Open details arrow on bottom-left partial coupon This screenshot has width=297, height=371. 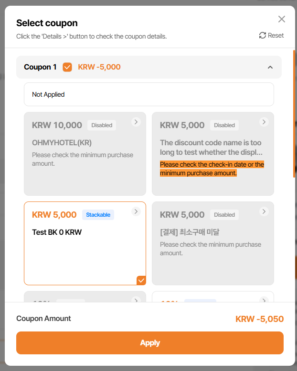[x=136, y=300]
